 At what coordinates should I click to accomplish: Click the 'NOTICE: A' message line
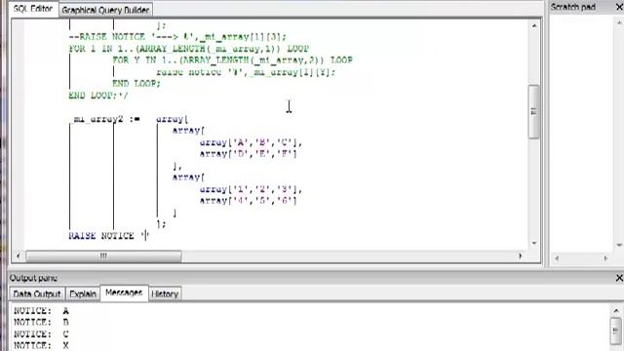pyautogui.click(x=41, y=310)
